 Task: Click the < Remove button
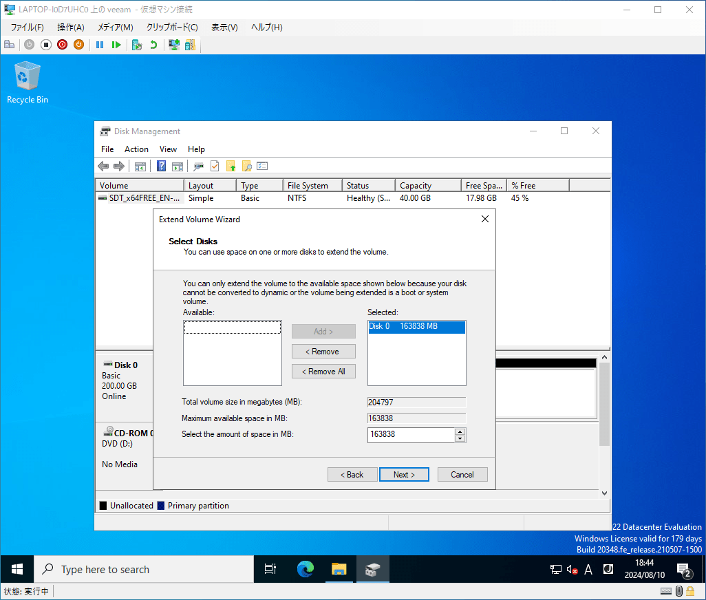pos(323,351)
